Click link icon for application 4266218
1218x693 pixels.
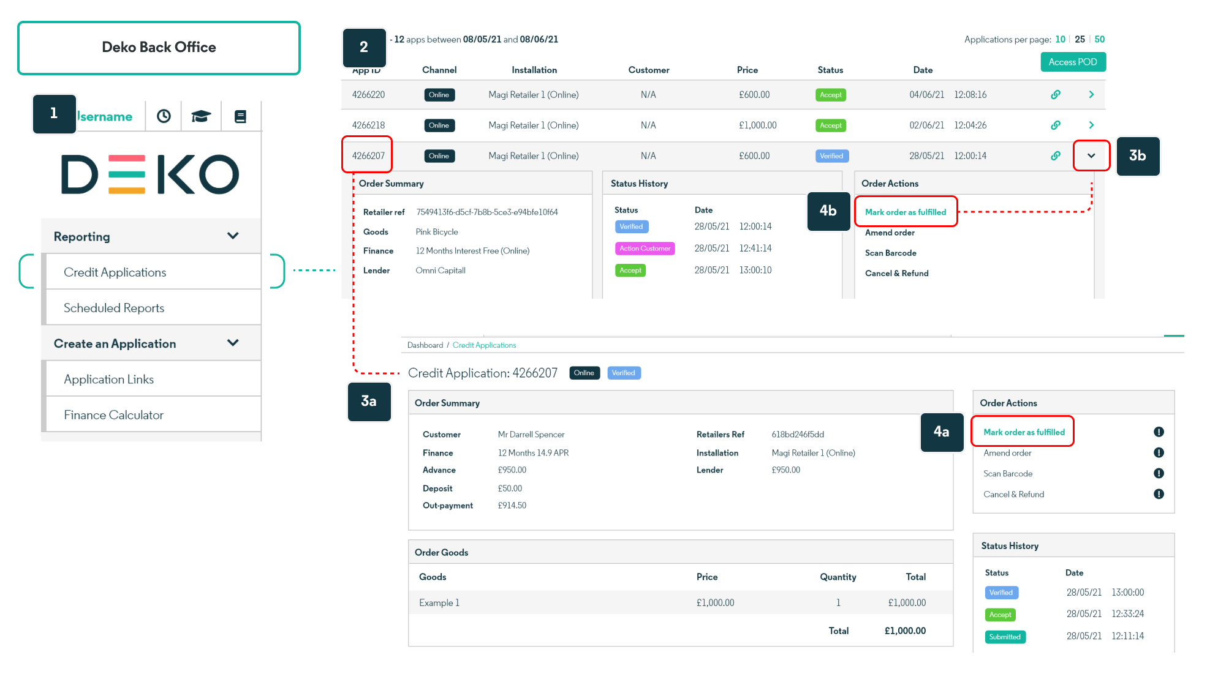(1056, 125)
